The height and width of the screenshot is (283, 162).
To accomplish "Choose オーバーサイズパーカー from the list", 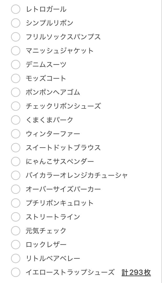I will (15, 189).
